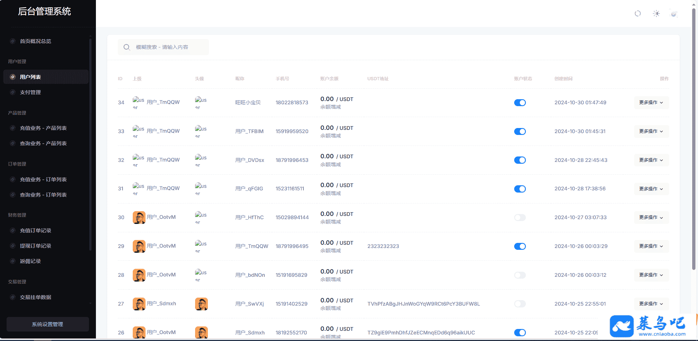
Task: Turn on account status toggle for ID 27
Action: (520, 304)
